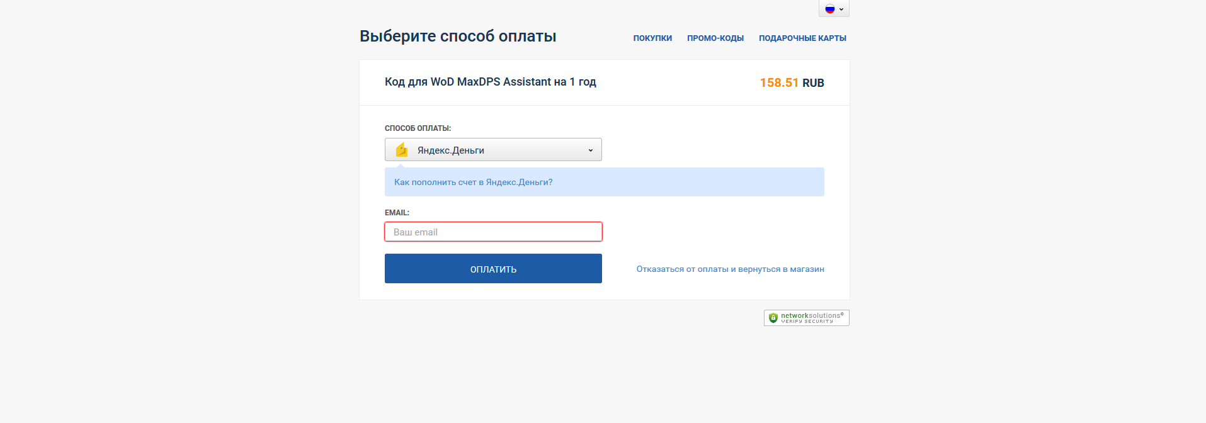Open the payment method dropdown
The image size is (1206, 423).
(493, 150)
